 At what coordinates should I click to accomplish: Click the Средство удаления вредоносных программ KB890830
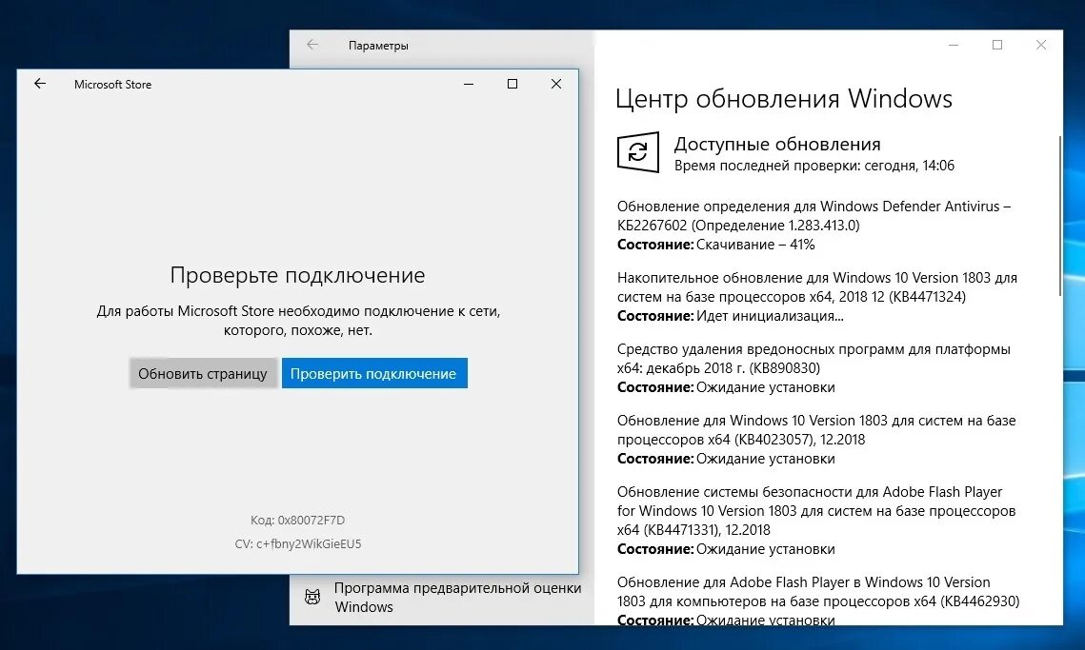tap(814, 358)
